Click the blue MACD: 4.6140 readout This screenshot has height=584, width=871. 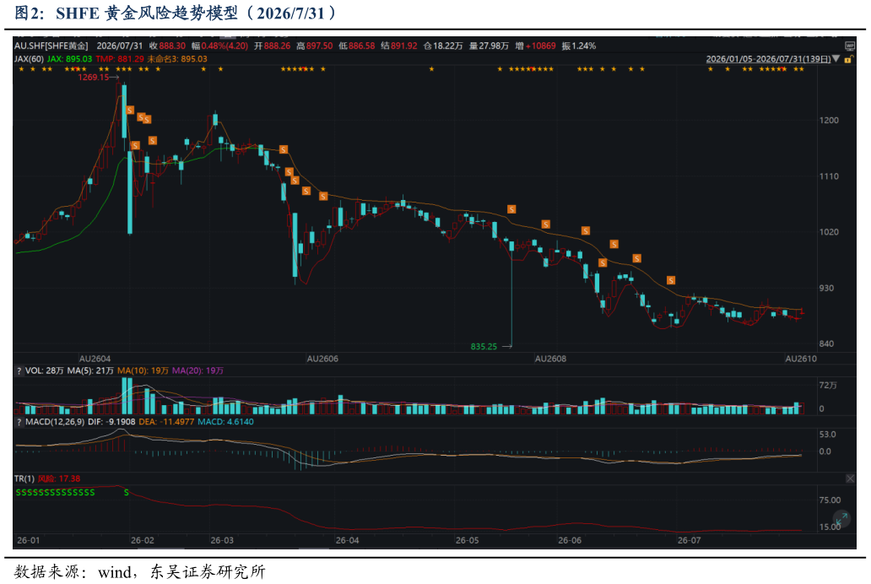pyautogui.click(x=225, y=422)
